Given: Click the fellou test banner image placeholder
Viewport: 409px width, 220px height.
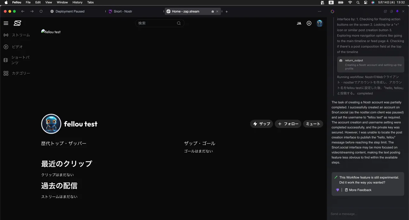Looking at the screenshot, I should coord(51,32).
